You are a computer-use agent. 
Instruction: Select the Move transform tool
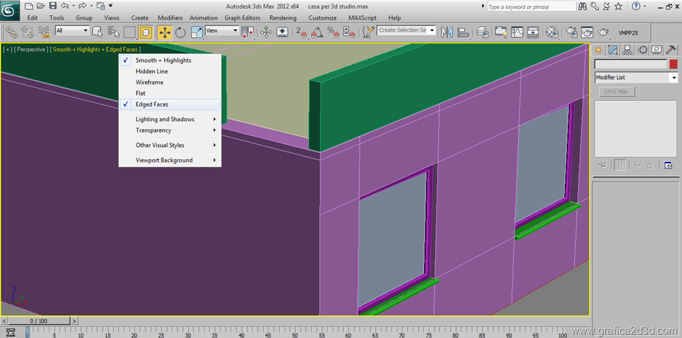pos(164,32)
